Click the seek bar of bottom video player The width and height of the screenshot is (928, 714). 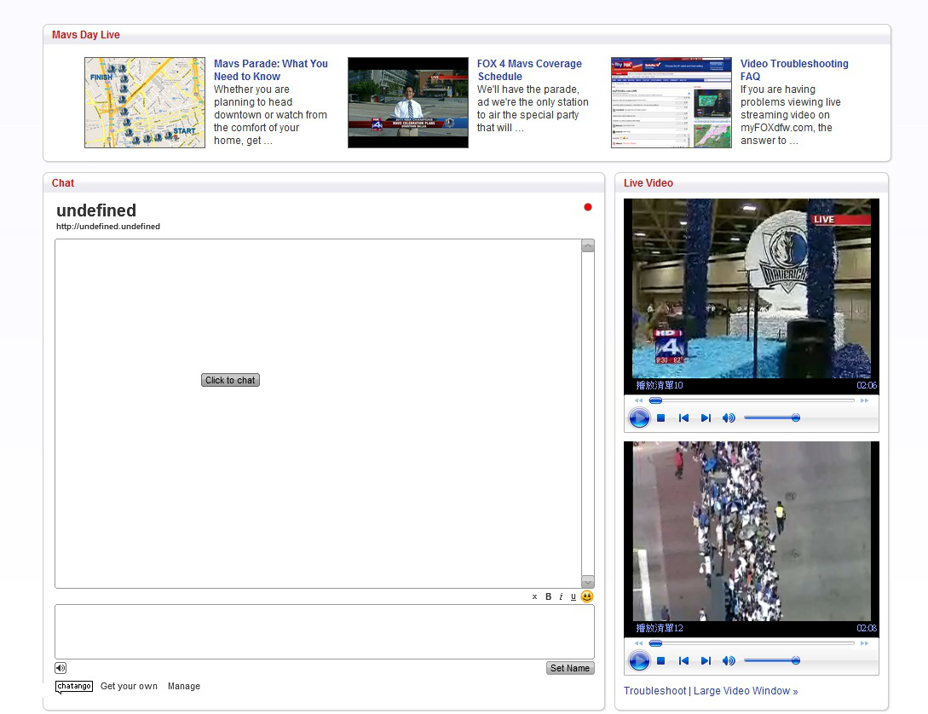tap(752, 643)
